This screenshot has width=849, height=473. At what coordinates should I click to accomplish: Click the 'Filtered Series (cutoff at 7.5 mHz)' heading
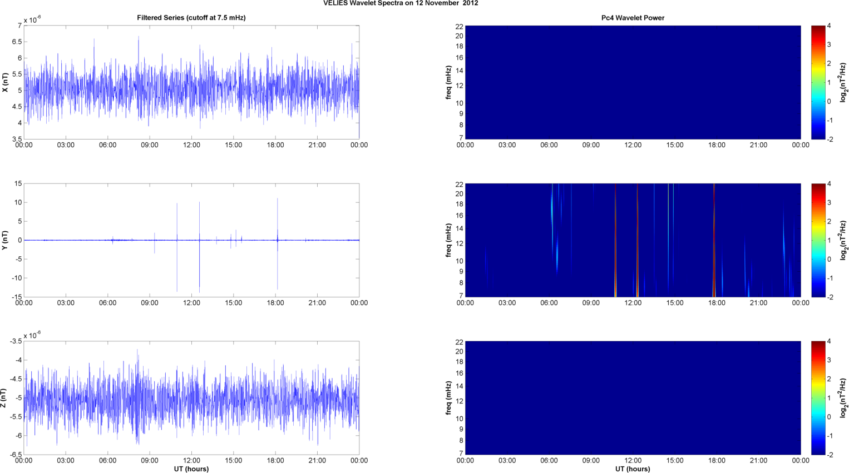(191, 18)
